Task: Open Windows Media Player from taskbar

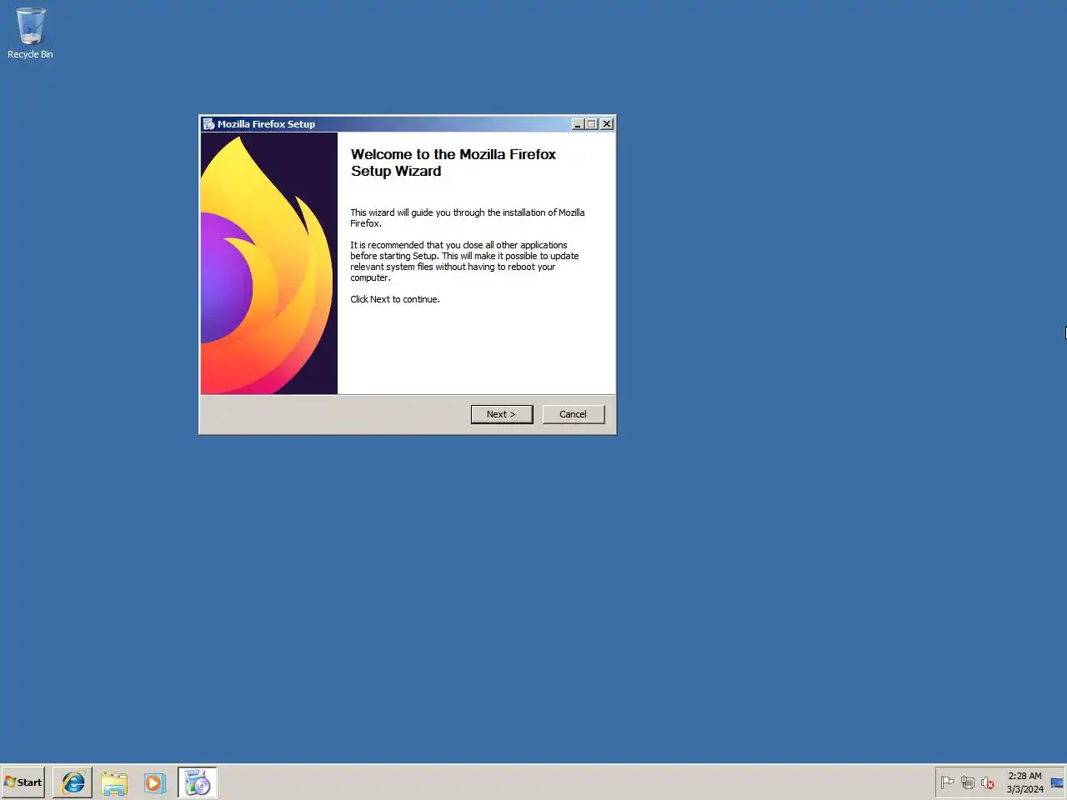Action: coord(155,782)
